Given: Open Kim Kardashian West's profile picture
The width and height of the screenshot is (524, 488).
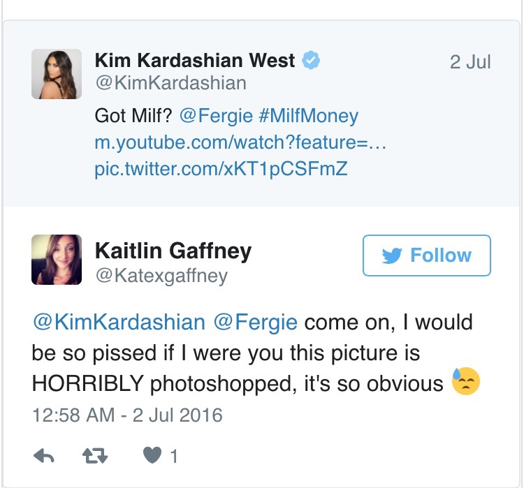Looking at the screenshot, I should tap(57, 74).
